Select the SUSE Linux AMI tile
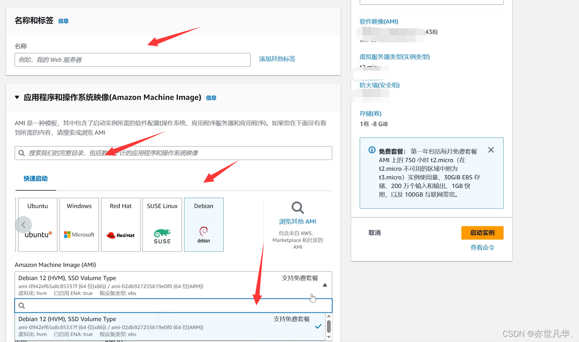The width and height of the screenshot is (579, 342). click(162, 224)
